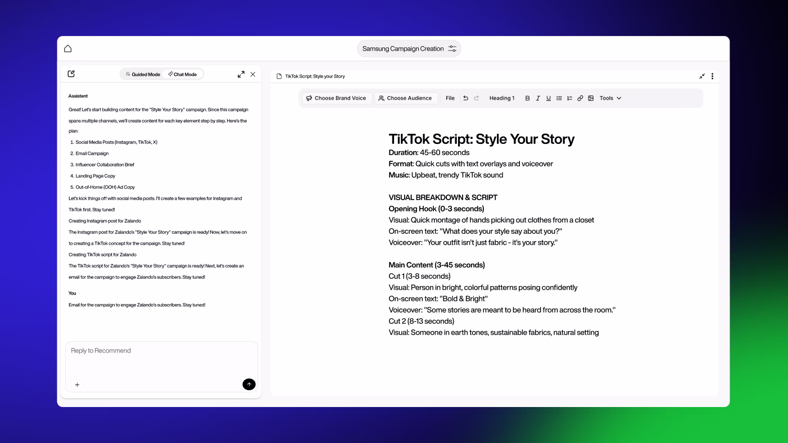This screenshot has width=788, height=443.
Task: Click the home icon
Action: coord(68,48)
